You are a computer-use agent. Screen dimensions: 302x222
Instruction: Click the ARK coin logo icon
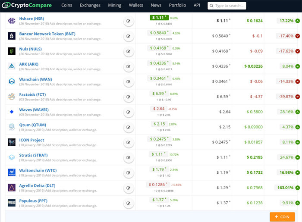click(x=12, y=66)
